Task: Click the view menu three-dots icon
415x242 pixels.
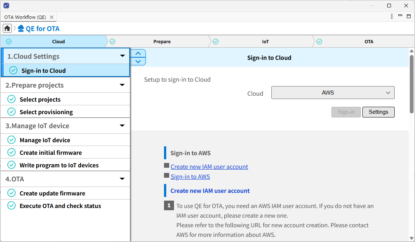Action: click(x=392, y=17)
